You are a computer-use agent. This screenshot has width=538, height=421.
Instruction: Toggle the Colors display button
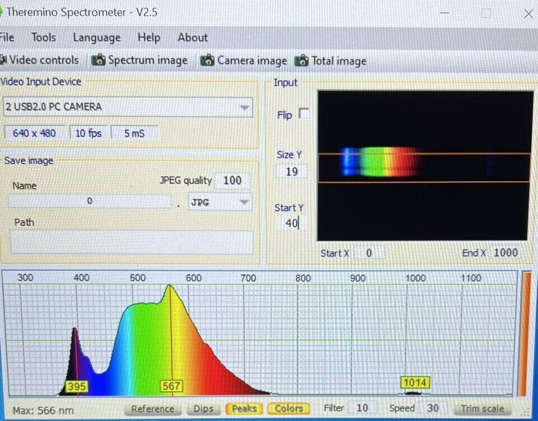point(289,409)
